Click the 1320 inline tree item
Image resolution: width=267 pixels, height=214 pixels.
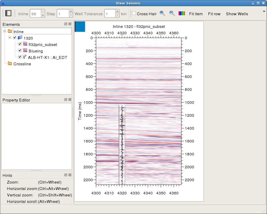coord(29,38)
